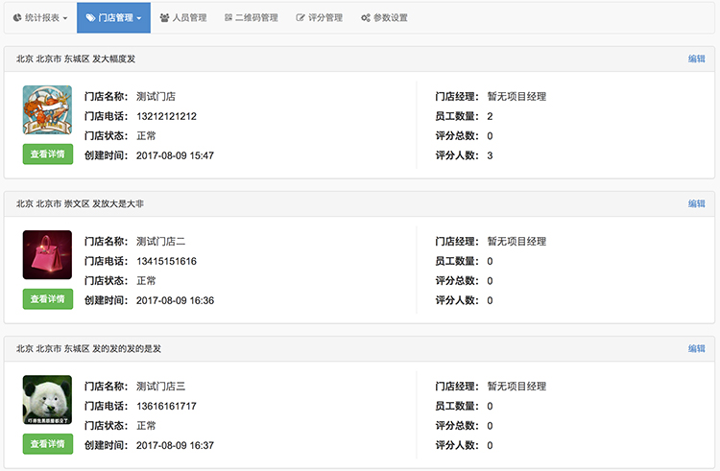Click 编辑 link for 发大幅度发 store

[x=696, y=59]
